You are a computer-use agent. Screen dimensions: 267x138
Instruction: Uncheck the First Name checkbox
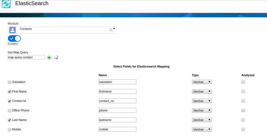coord(10,92)
